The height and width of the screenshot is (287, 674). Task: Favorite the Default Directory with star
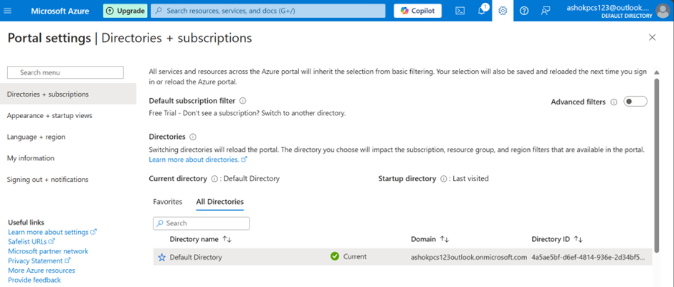point(161,257)
